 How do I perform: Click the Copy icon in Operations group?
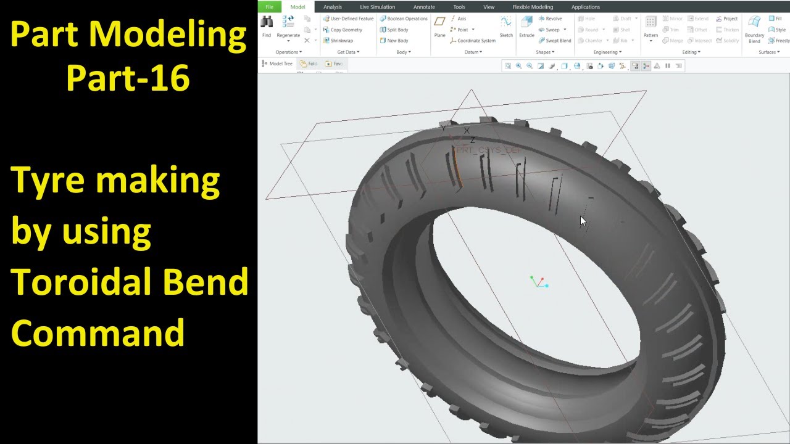coord(307,19)
